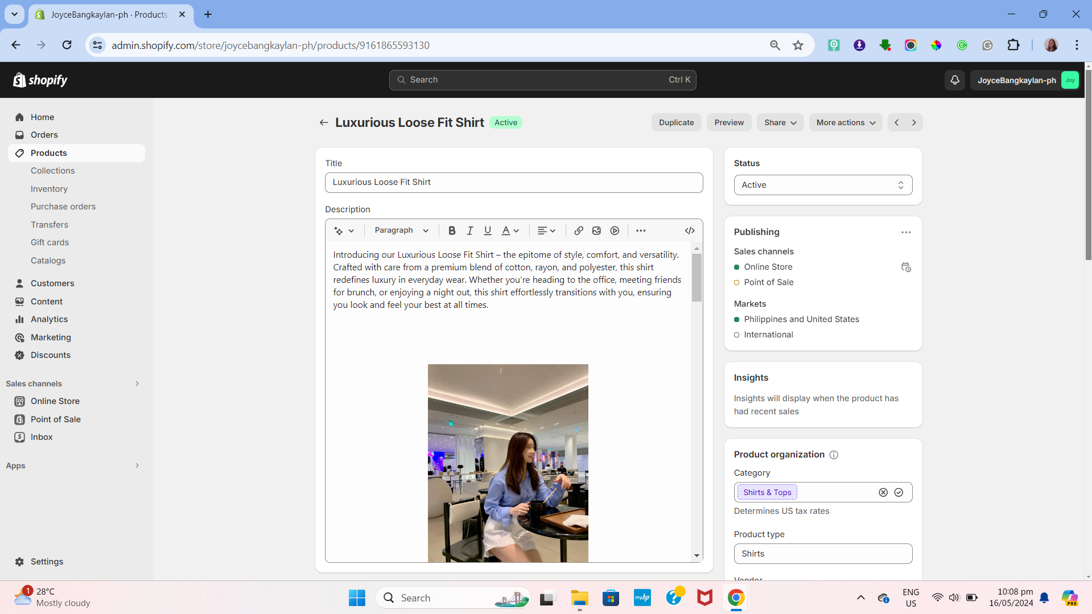The height and width of the screenshot is (614, 1092).
Task: Open Customers in sidebar
Action: 77,283
